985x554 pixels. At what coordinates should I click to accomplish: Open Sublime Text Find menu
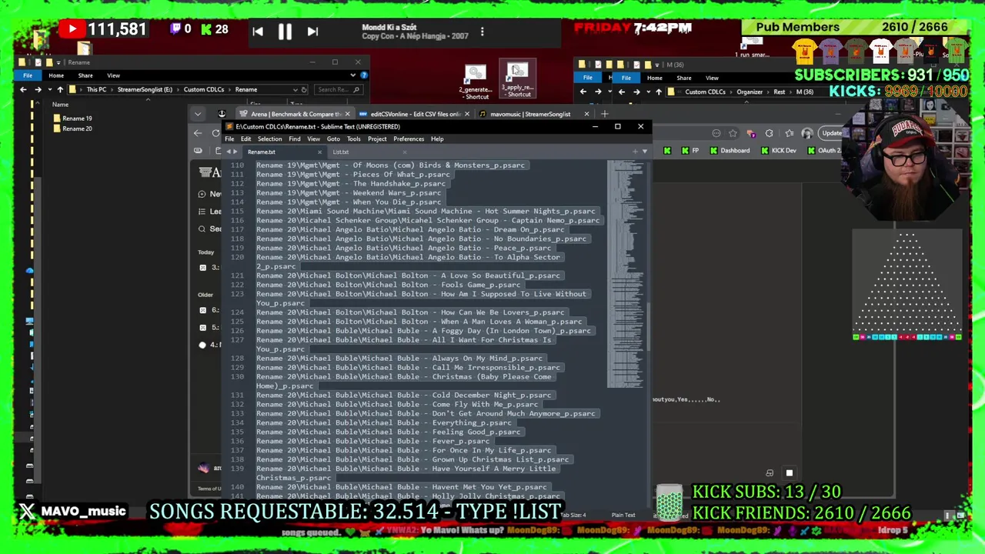tap(295, 139)
